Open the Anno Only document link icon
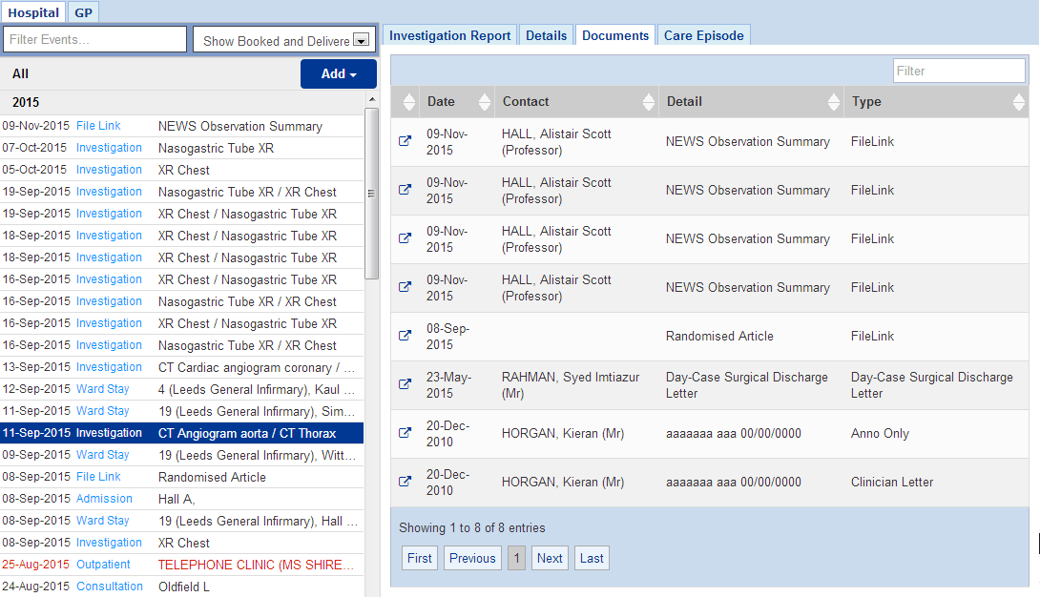This screenshot has height=597, width=1040. [405, 433]
